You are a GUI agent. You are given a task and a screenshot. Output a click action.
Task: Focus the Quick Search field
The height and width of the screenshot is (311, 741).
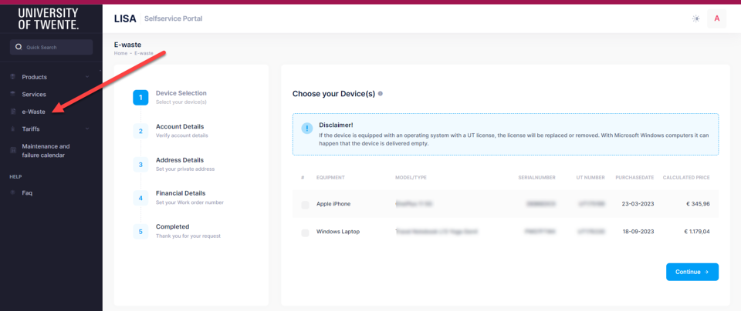point(51,47)
